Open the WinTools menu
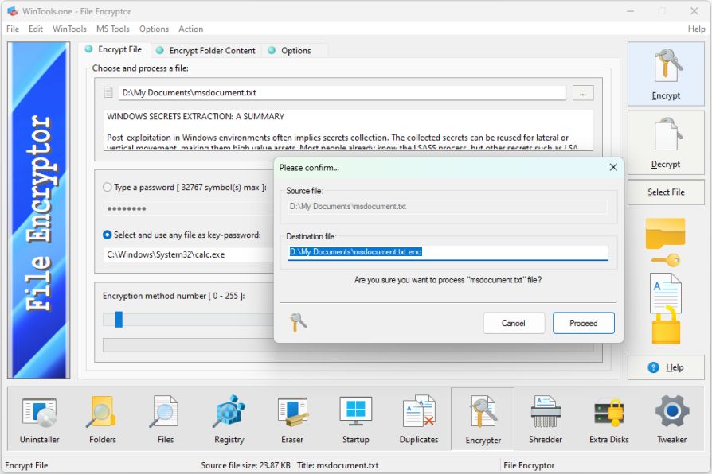 pos(69,29)
